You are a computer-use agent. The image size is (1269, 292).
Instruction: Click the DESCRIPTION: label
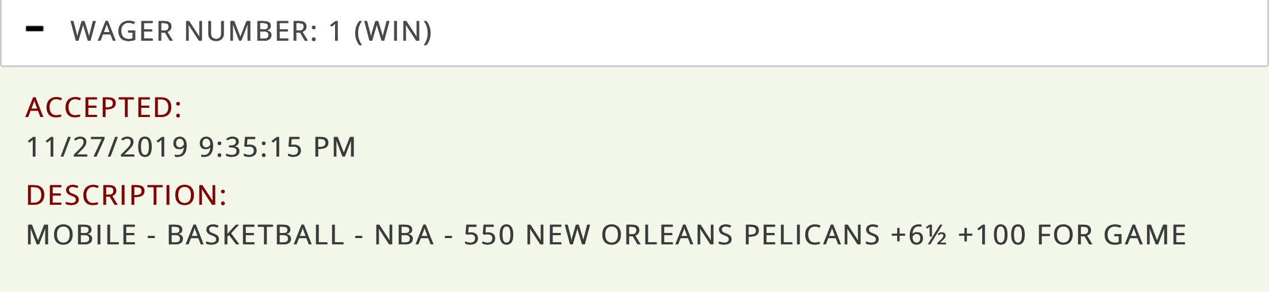point(126,195)
